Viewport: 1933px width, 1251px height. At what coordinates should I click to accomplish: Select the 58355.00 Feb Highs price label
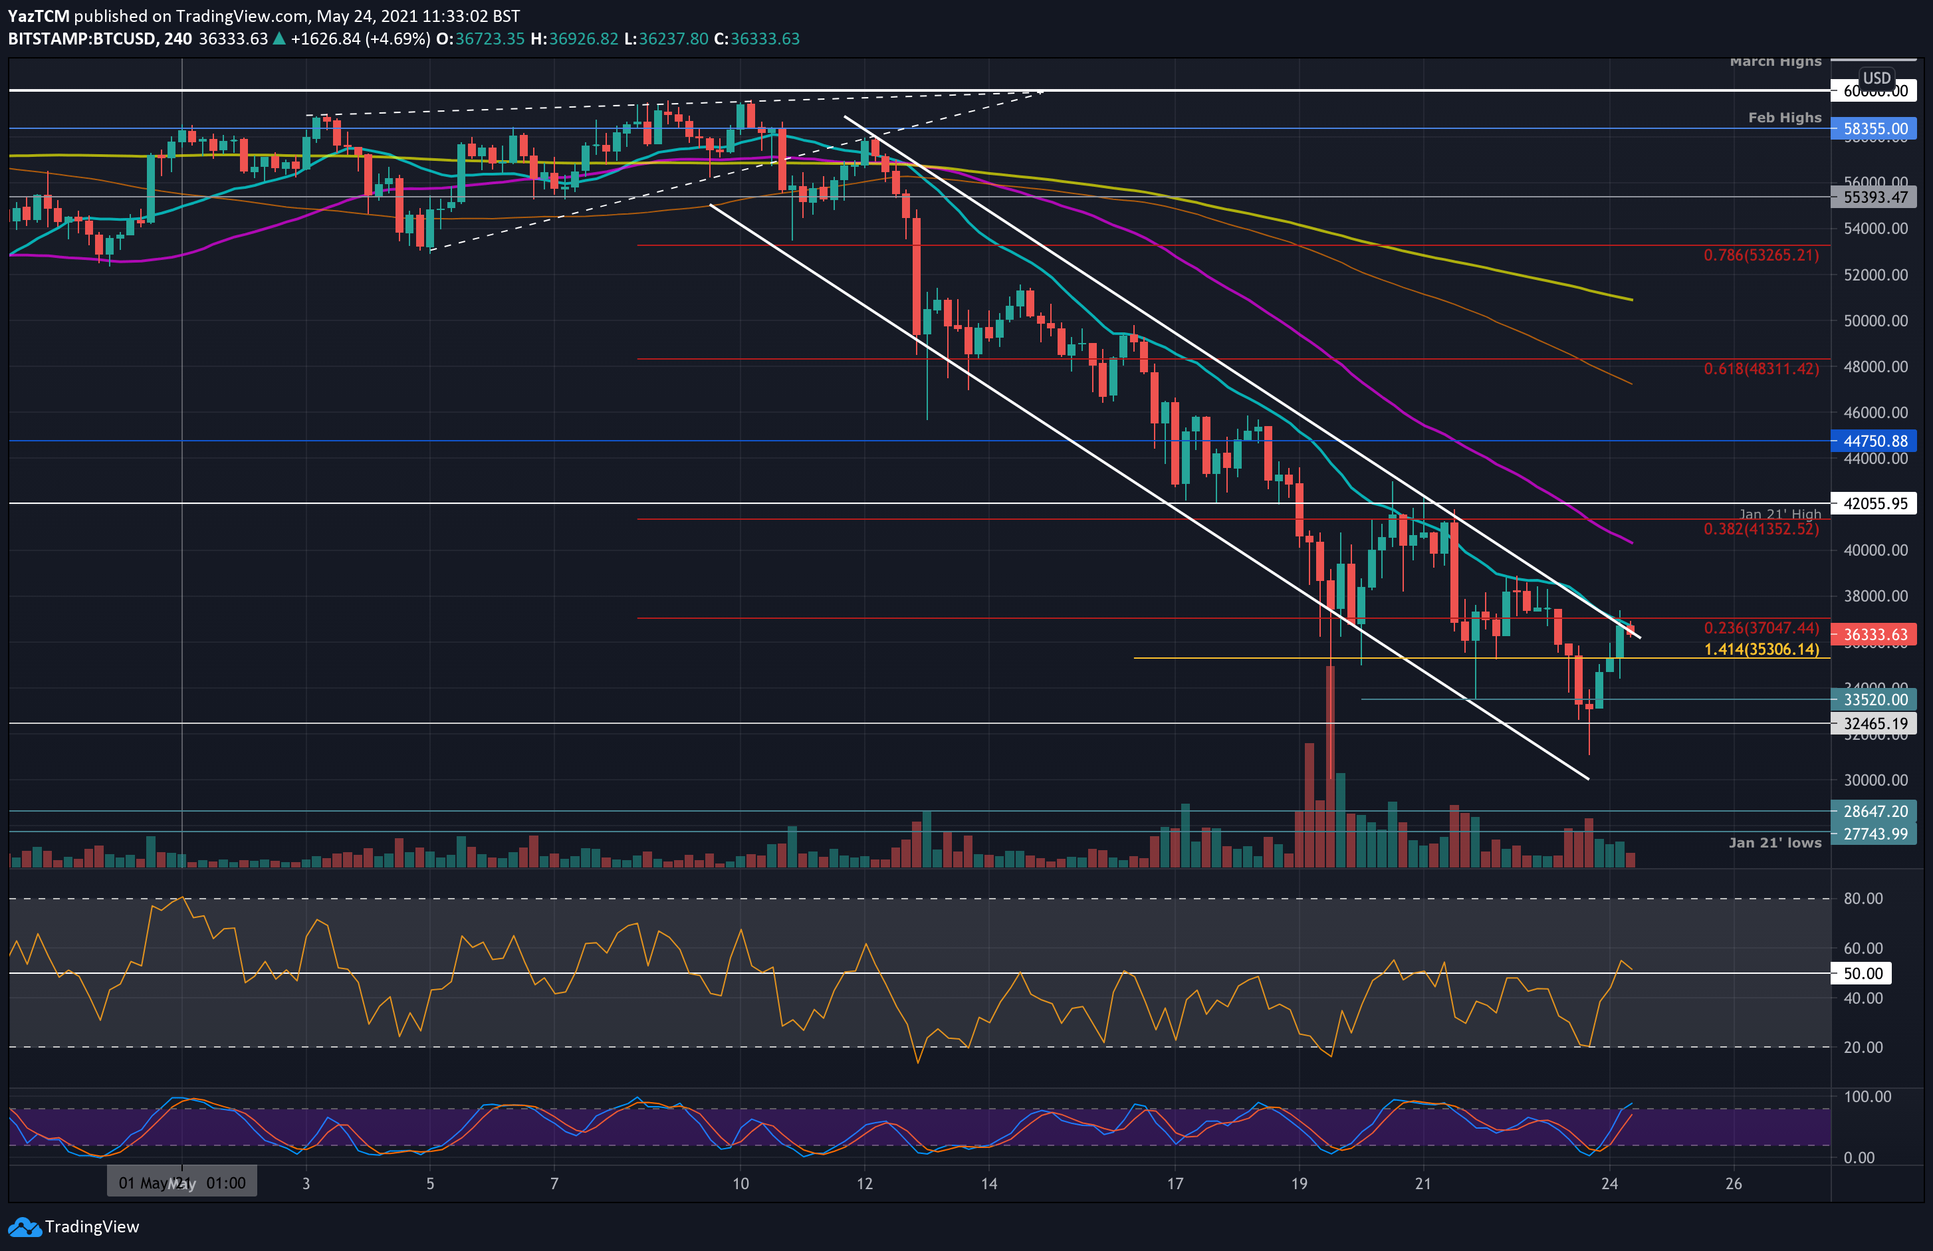click(1874, 128)
